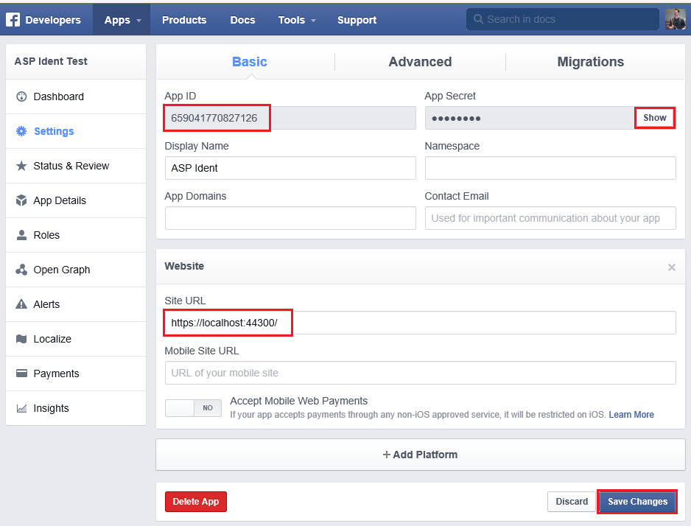Click the Facebook logo icon
The width and height of the screenshot is (691, 526).
coord(13,20)
